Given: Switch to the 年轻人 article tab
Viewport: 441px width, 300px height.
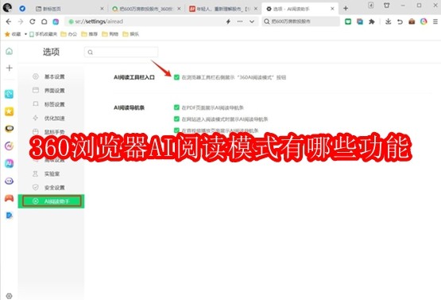Looking at the screenshot, I should pos(223,9).
